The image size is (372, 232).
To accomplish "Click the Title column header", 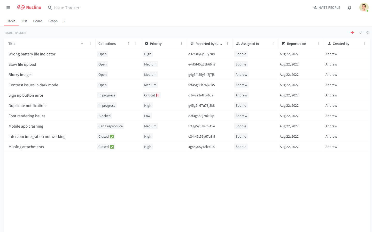I will (x=12, y=44).
